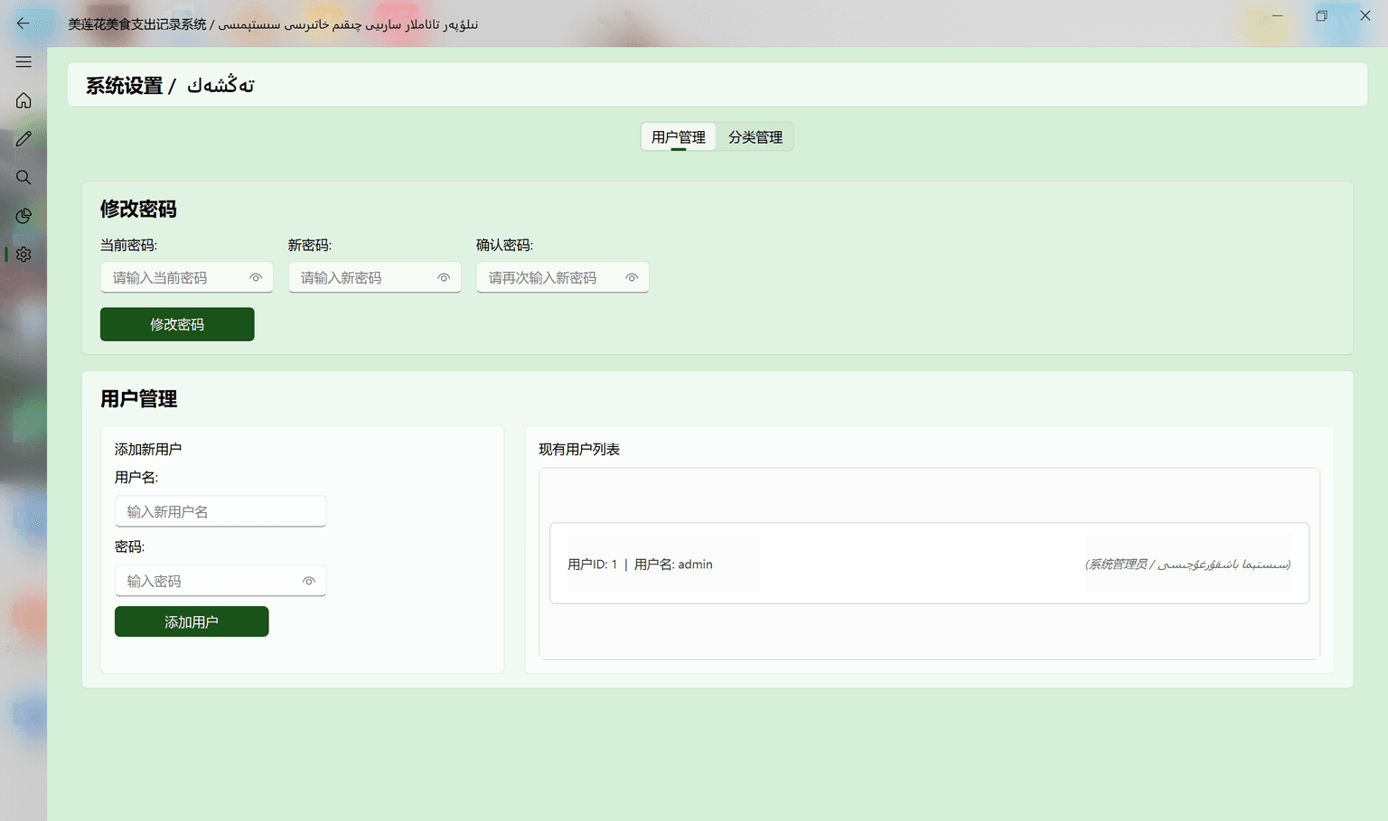Screen dimensions: 1388x821
Task: Focus the 输入新用户名 input field
Action: (x=220, y=511)
